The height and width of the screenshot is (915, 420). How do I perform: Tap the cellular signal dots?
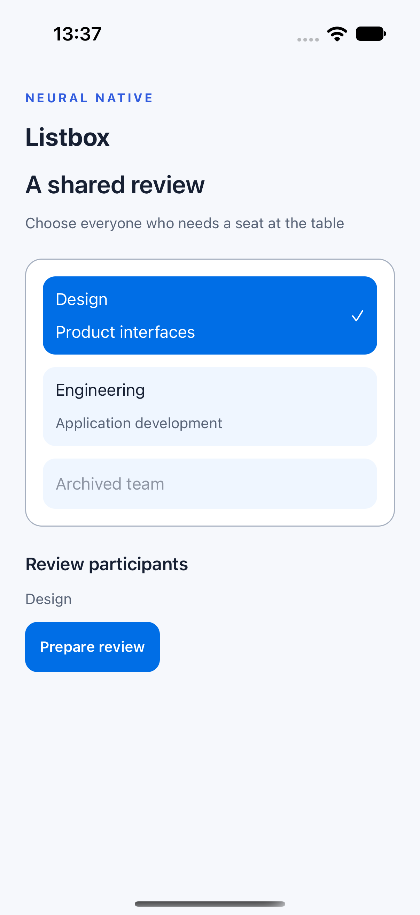coord(308,39)
